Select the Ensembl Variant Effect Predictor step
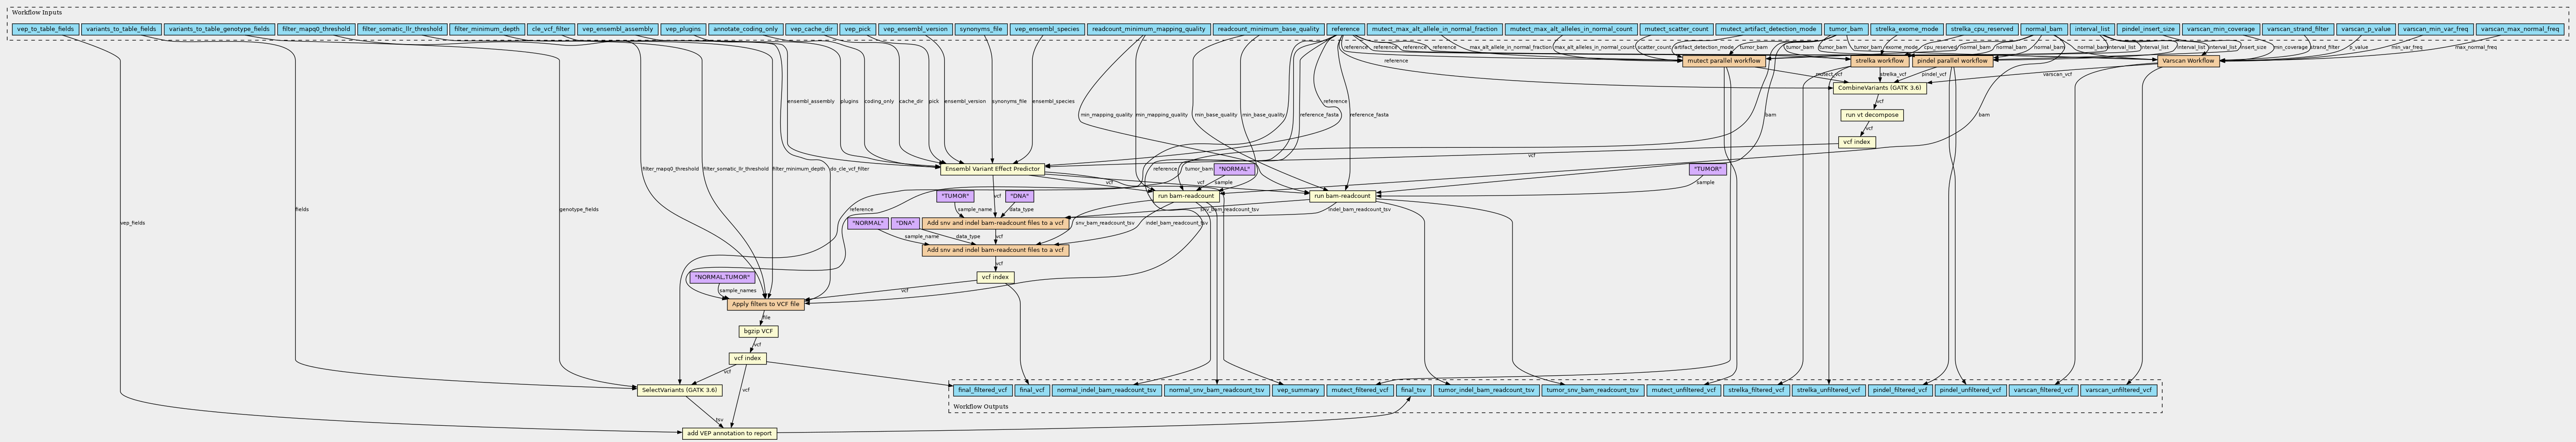 [991, 169]
